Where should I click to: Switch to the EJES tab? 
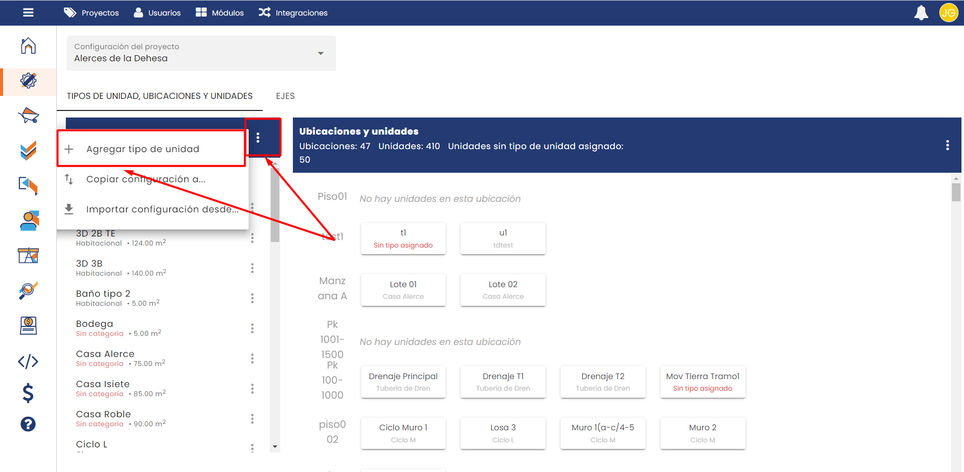tap(285, 96)
